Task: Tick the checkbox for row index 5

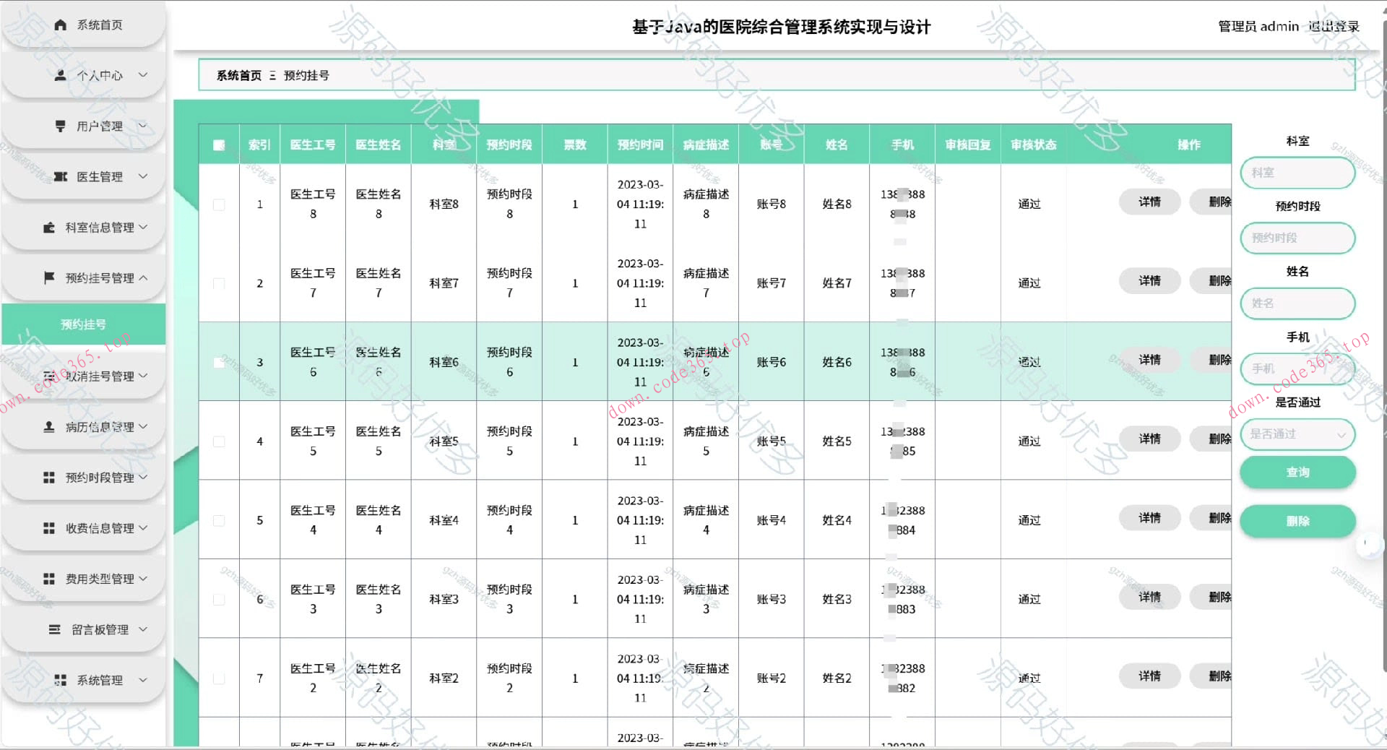Action: [219, 520]
